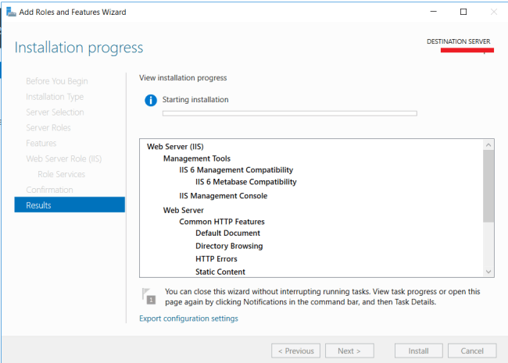This screenshot has width=508, height=363.
Task: Select Role Services step
Action: (x=61, y=174)
